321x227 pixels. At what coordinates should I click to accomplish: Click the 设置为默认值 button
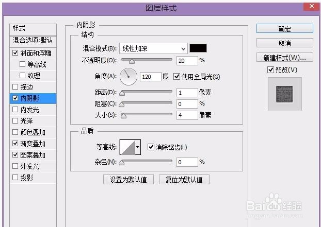pos(129,180)
